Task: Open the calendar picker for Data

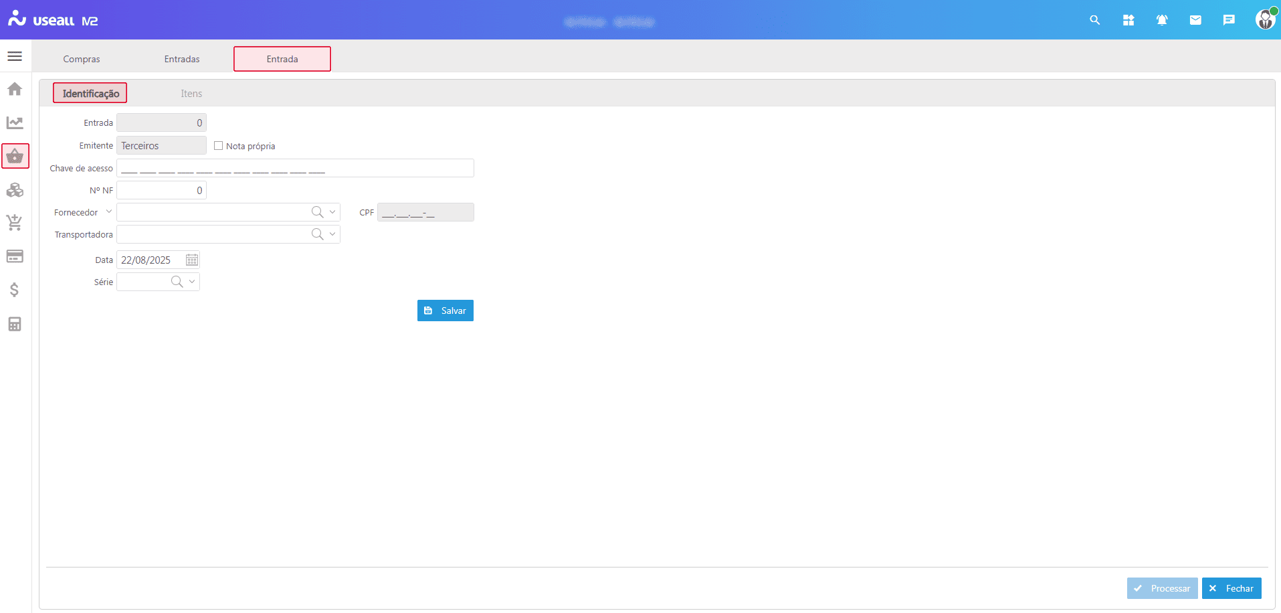Action: tap(192, 260)
